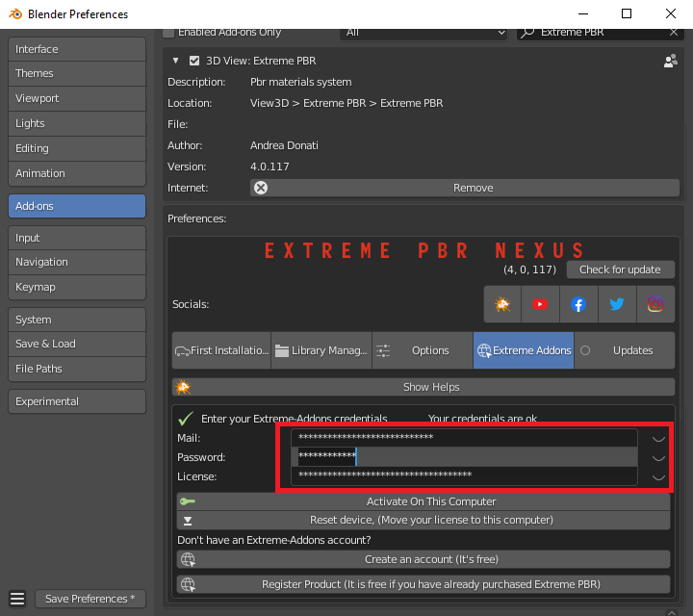The image size is (693, 616).
Task: Open the preferences hamburger menu
Action: point(17,599)
